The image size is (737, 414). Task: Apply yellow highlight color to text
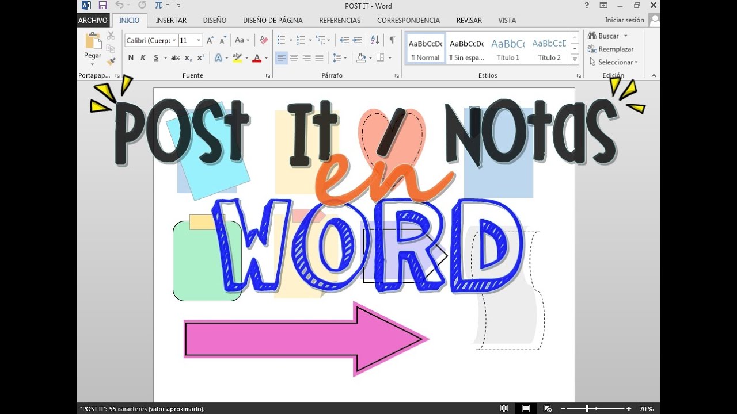tap(237, 58)
